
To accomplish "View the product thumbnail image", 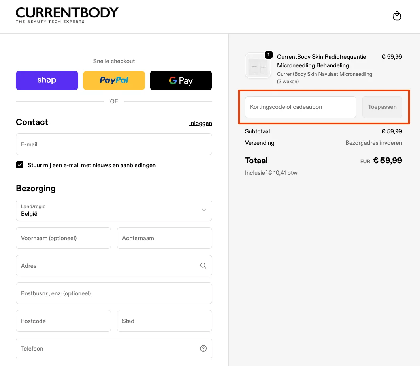I will (258, 66).
